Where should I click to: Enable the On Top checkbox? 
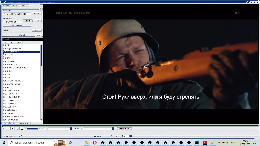point(95,136)
